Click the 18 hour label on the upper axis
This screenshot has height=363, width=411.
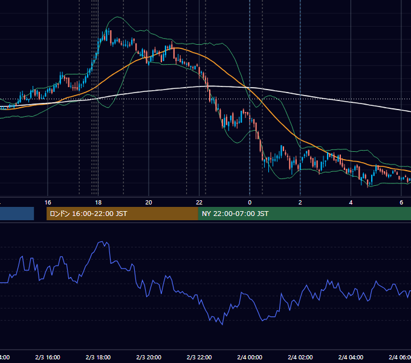99,203
